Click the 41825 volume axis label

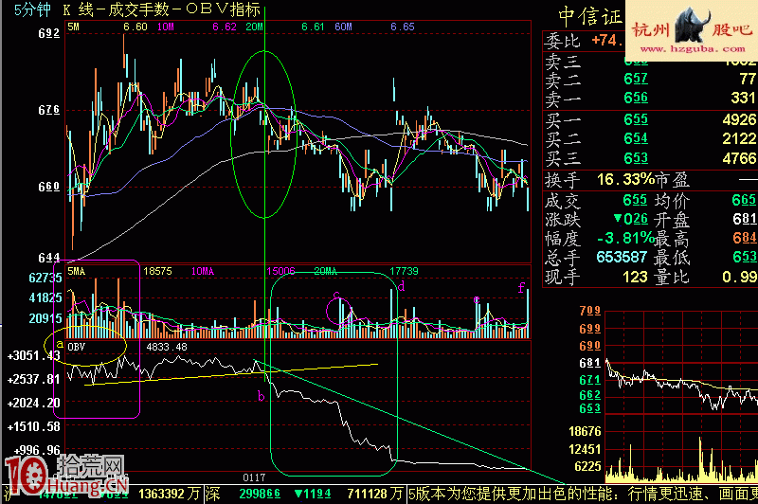tap(45, 297)
